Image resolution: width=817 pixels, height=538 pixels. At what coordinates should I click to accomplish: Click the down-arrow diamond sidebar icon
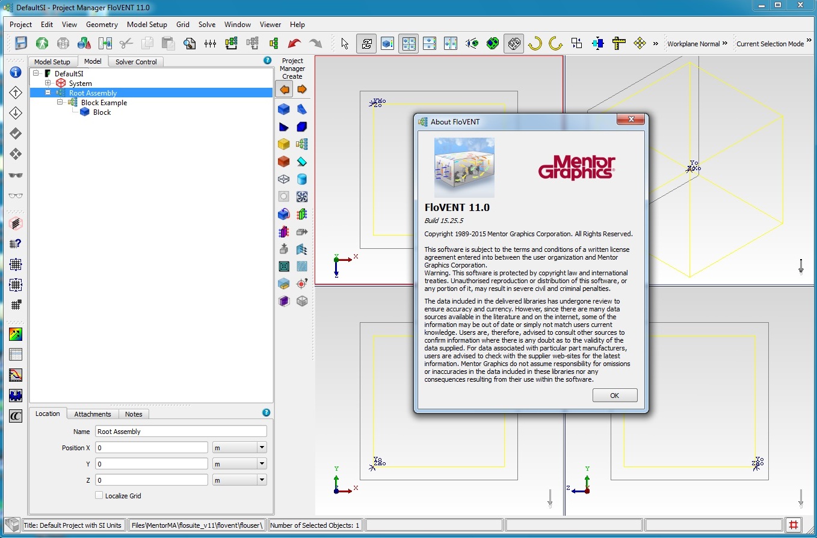(x=16, y=113)
